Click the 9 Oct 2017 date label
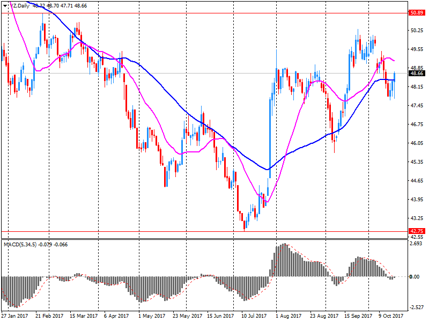The height and width of the screenshot is (322, 429). point(391,316)
